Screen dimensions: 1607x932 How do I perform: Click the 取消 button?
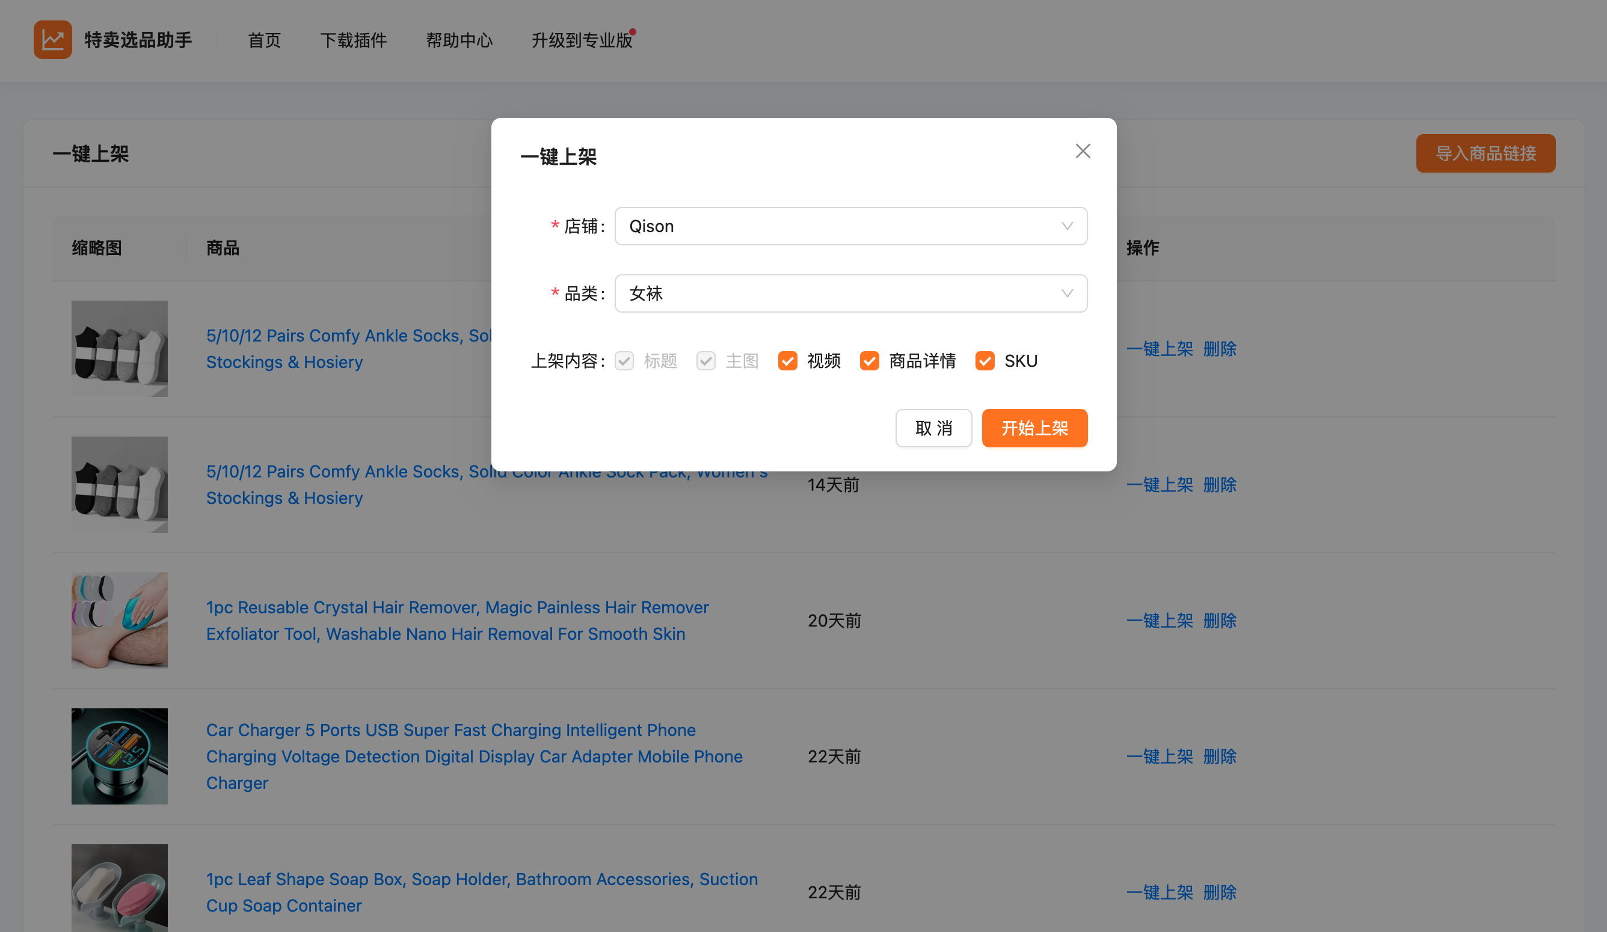pos(933,428)
